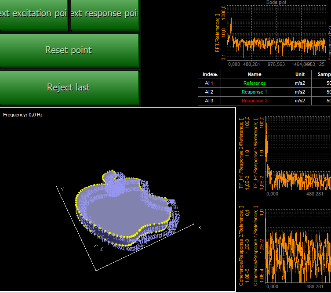This screenshot has width=331, height=293.
Task: Click the Bode plot title
Action: [x=276, y=2]
